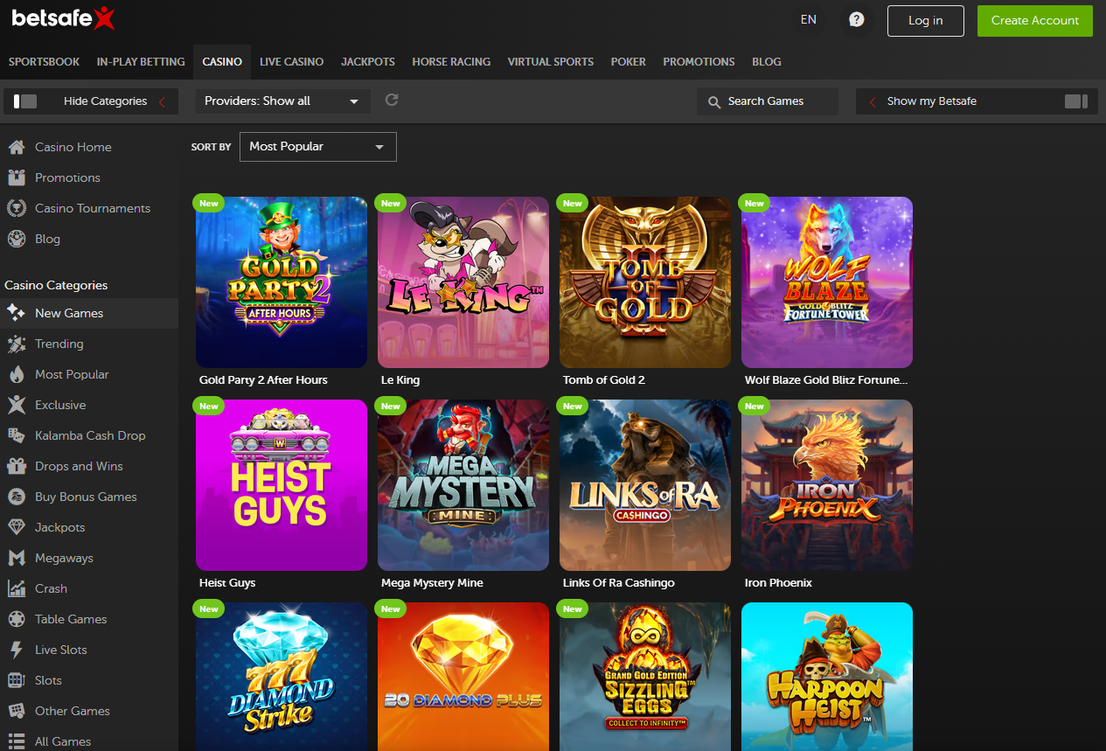Click the 'Tomb of Gold 2' title text

[x=604, y=380]
